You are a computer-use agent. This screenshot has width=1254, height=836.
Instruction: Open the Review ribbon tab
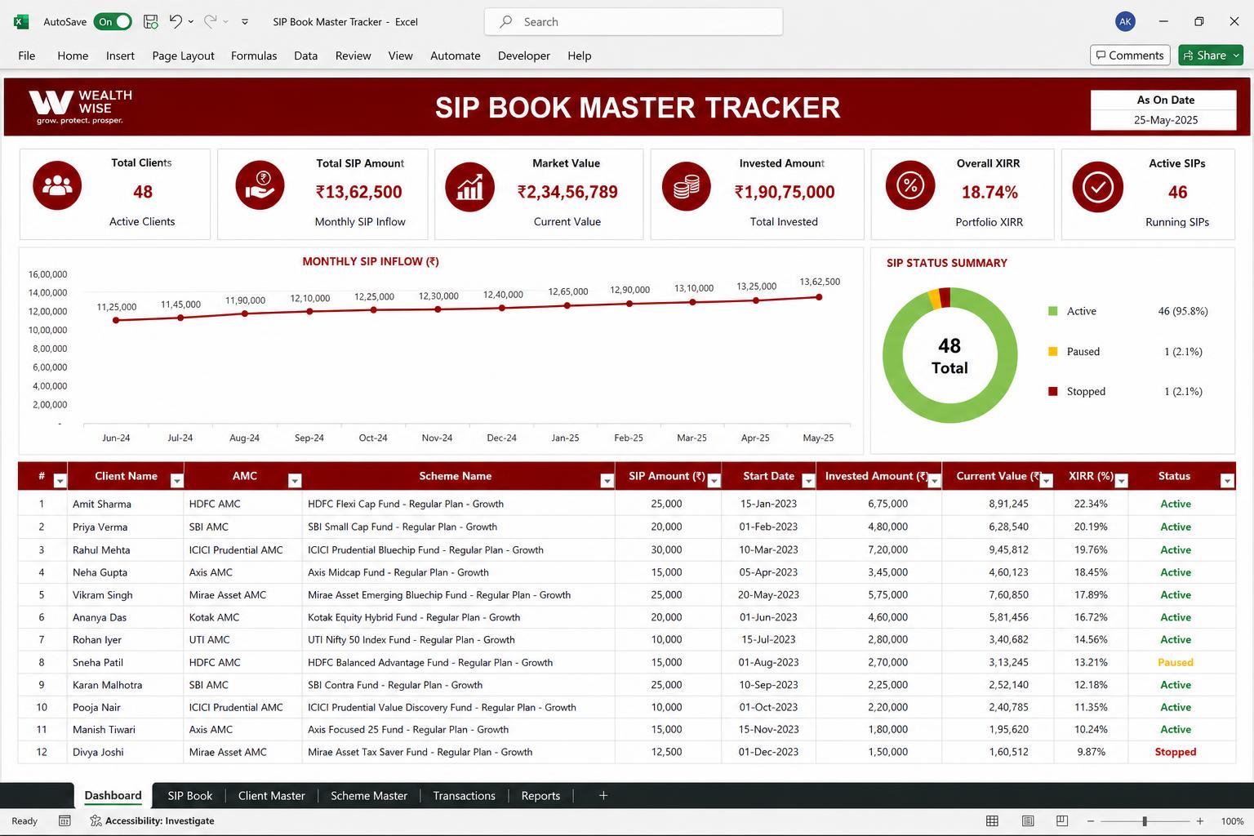353,56
